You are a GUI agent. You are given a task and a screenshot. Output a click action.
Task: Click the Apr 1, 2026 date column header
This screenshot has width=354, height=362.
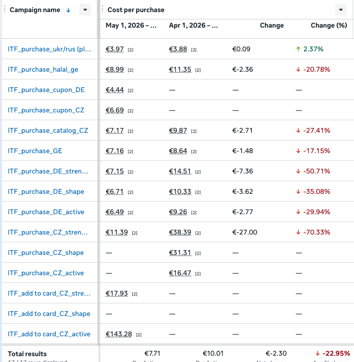(193, 25)
